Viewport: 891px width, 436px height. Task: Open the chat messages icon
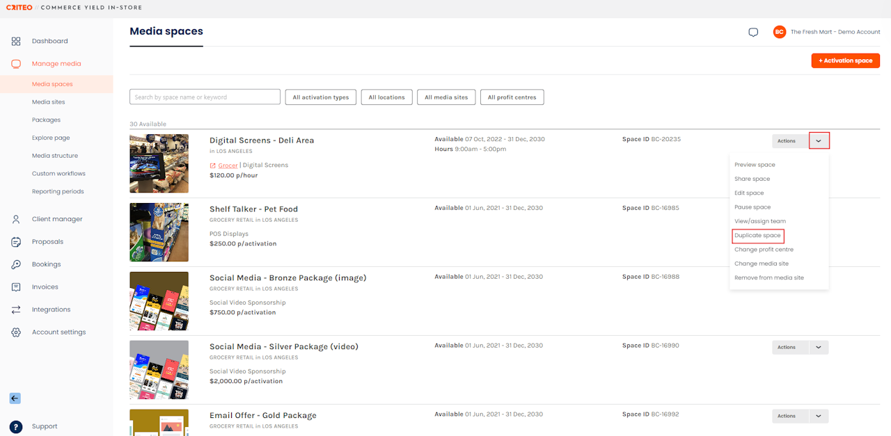[753, 32]
